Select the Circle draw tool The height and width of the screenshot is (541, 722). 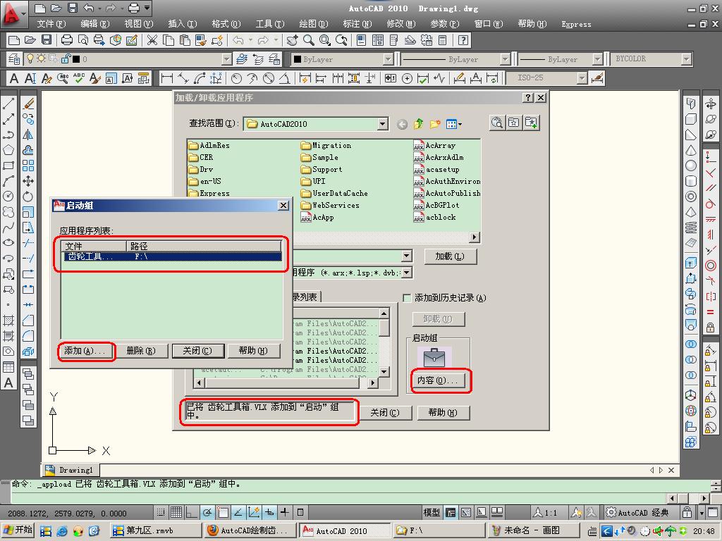(8, 197)
